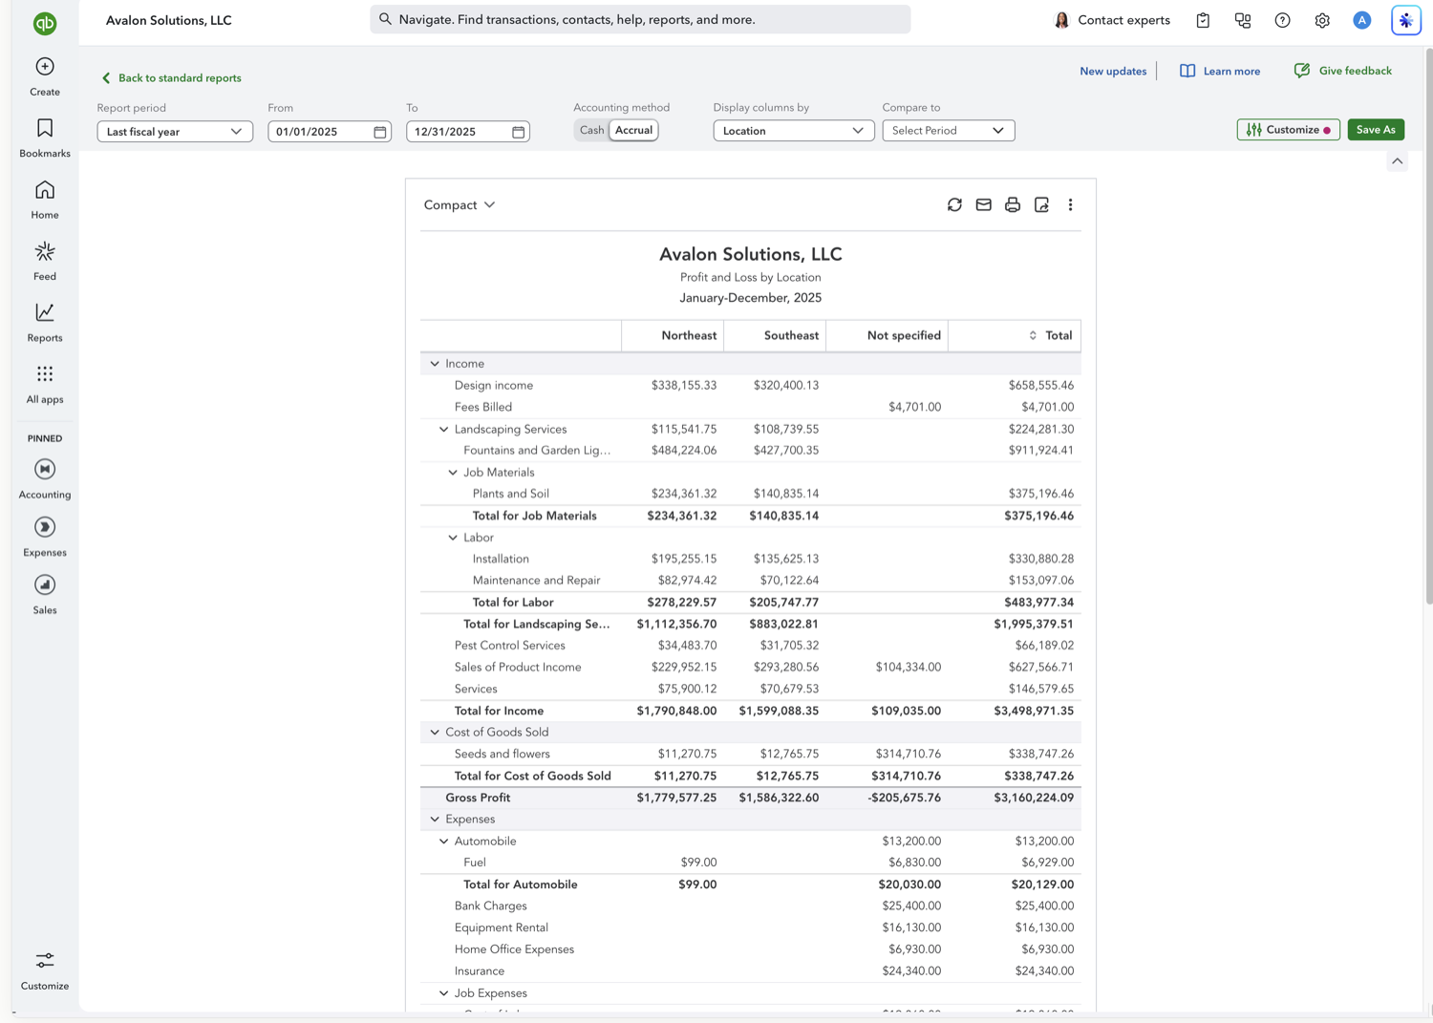Open pinned Accounting item
The image size is (1433, 1023).
point(45,479)
